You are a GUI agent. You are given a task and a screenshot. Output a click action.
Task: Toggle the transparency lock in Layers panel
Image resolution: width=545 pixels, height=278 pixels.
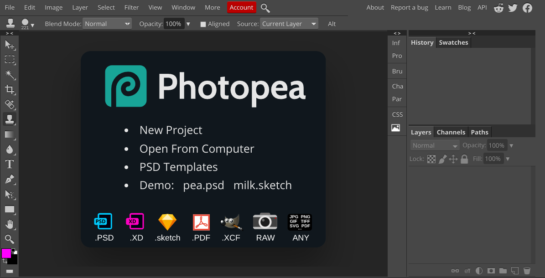click(x=431, y=159)
